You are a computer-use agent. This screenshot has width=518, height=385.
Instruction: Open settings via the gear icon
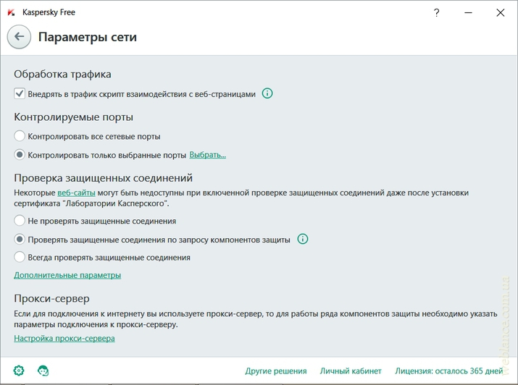pos(19,371)
